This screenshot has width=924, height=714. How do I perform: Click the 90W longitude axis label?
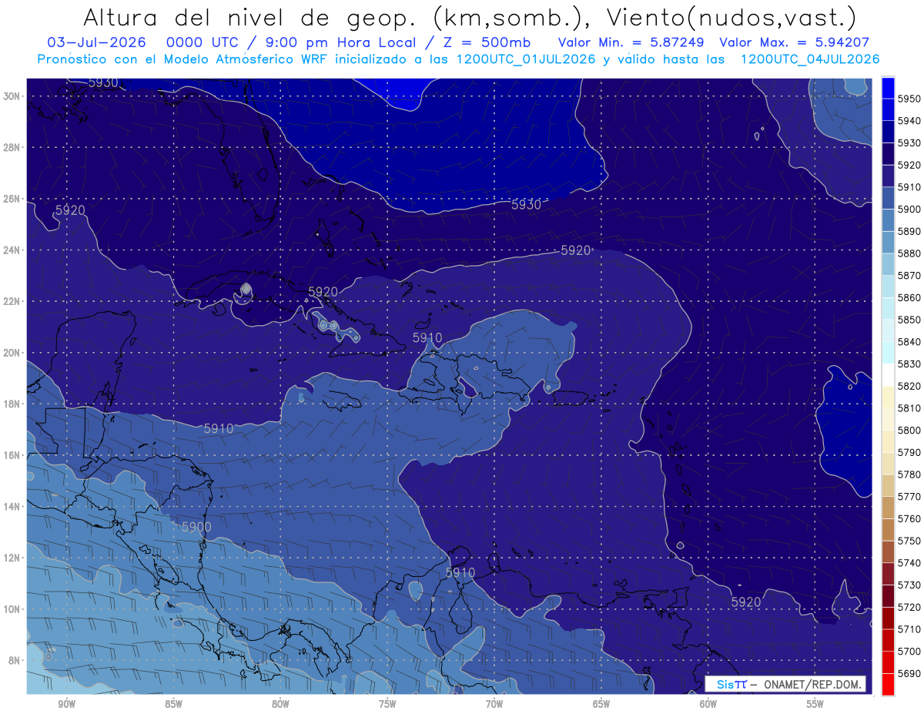(66, 704)
